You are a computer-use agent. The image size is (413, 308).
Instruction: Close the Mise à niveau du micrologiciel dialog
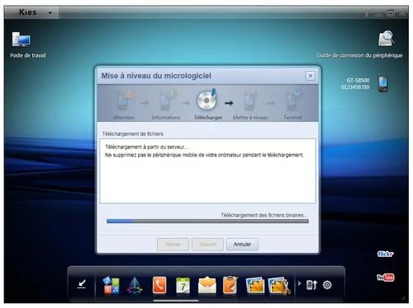click(x=311, y=76)
